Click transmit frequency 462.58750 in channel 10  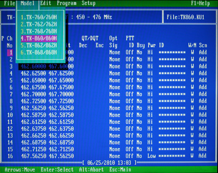tap(61, 115)
